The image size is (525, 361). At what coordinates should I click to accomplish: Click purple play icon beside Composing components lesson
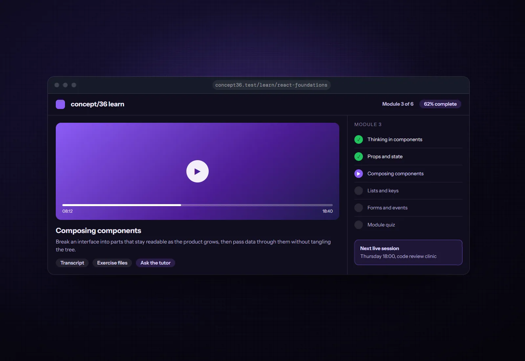359,174
